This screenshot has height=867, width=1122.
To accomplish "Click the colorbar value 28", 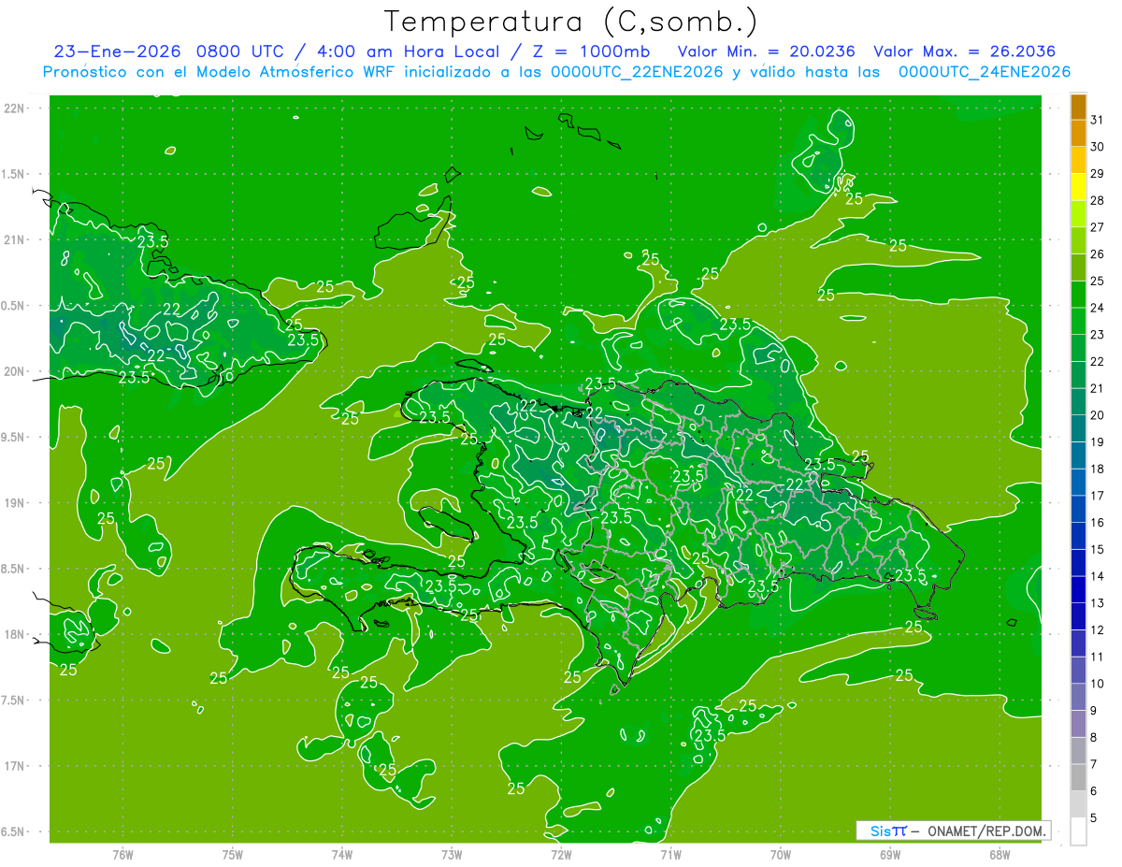I will pos(1098,200).
